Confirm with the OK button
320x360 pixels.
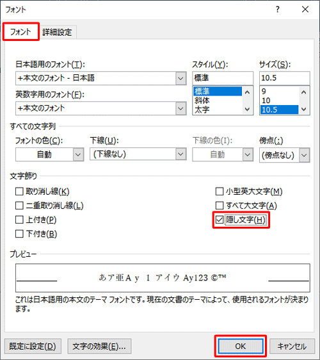pos(241,346)
